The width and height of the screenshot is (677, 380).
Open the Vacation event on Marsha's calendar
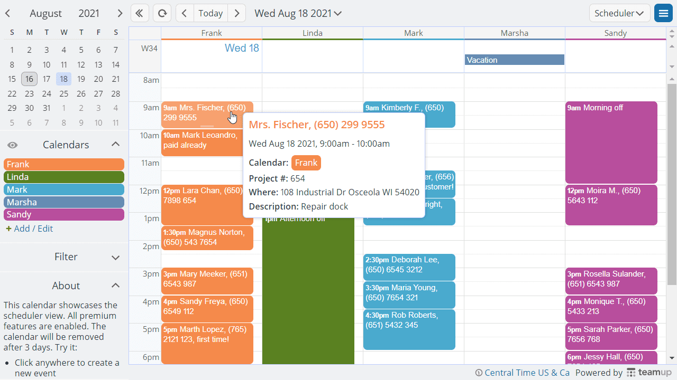tap(514, 60)
